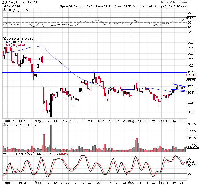
Task: Click the line icon beside Full STO label
Action: (4, 153)
